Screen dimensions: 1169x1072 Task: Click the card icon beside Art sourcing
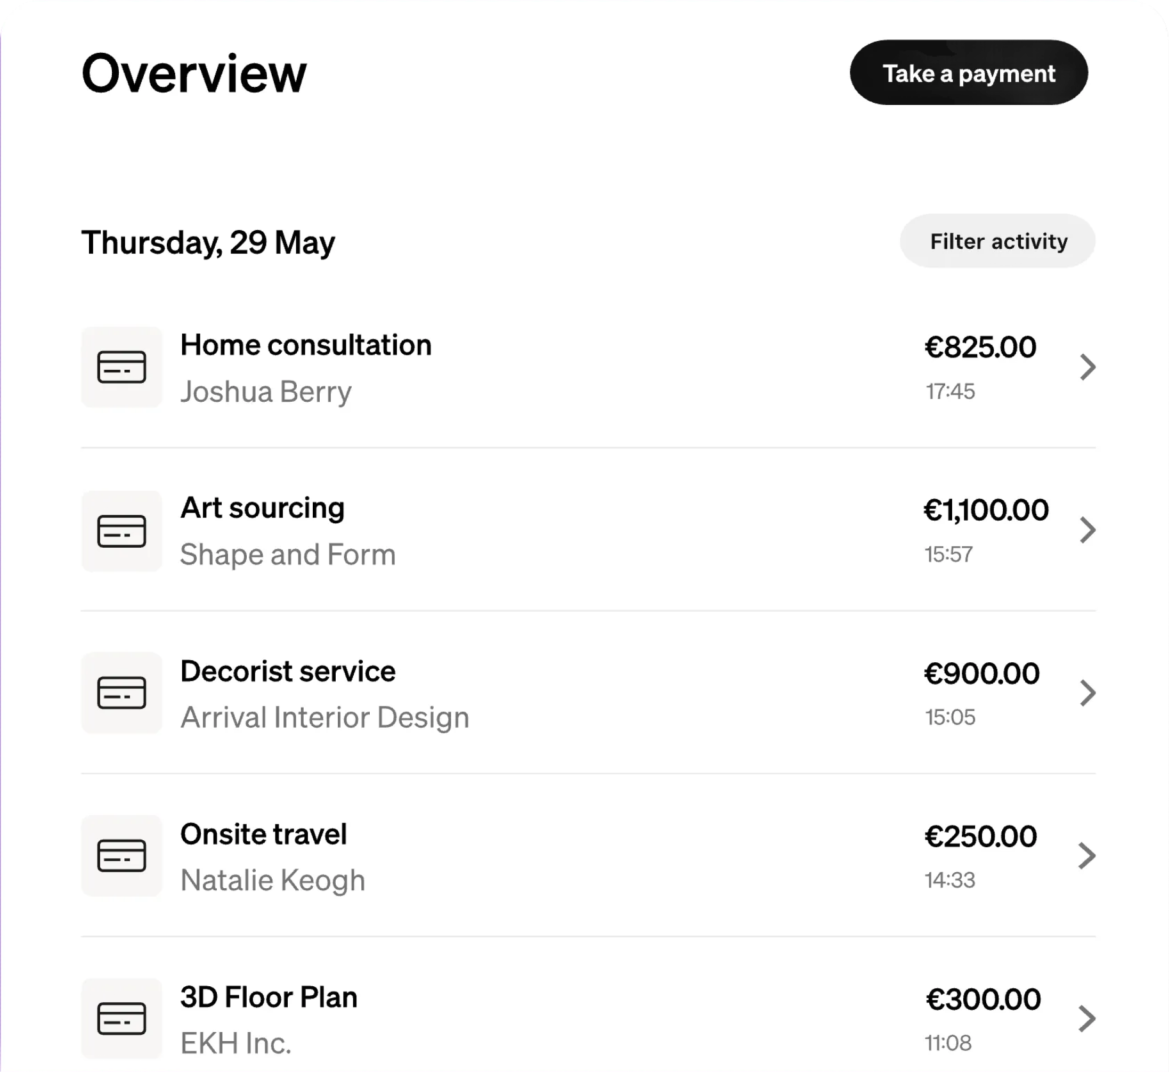click(122, 531)
